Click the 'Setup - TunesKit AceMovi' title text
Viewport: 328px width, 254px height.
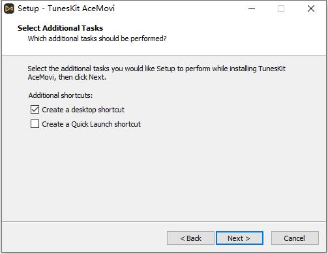[x=66, y=8]
